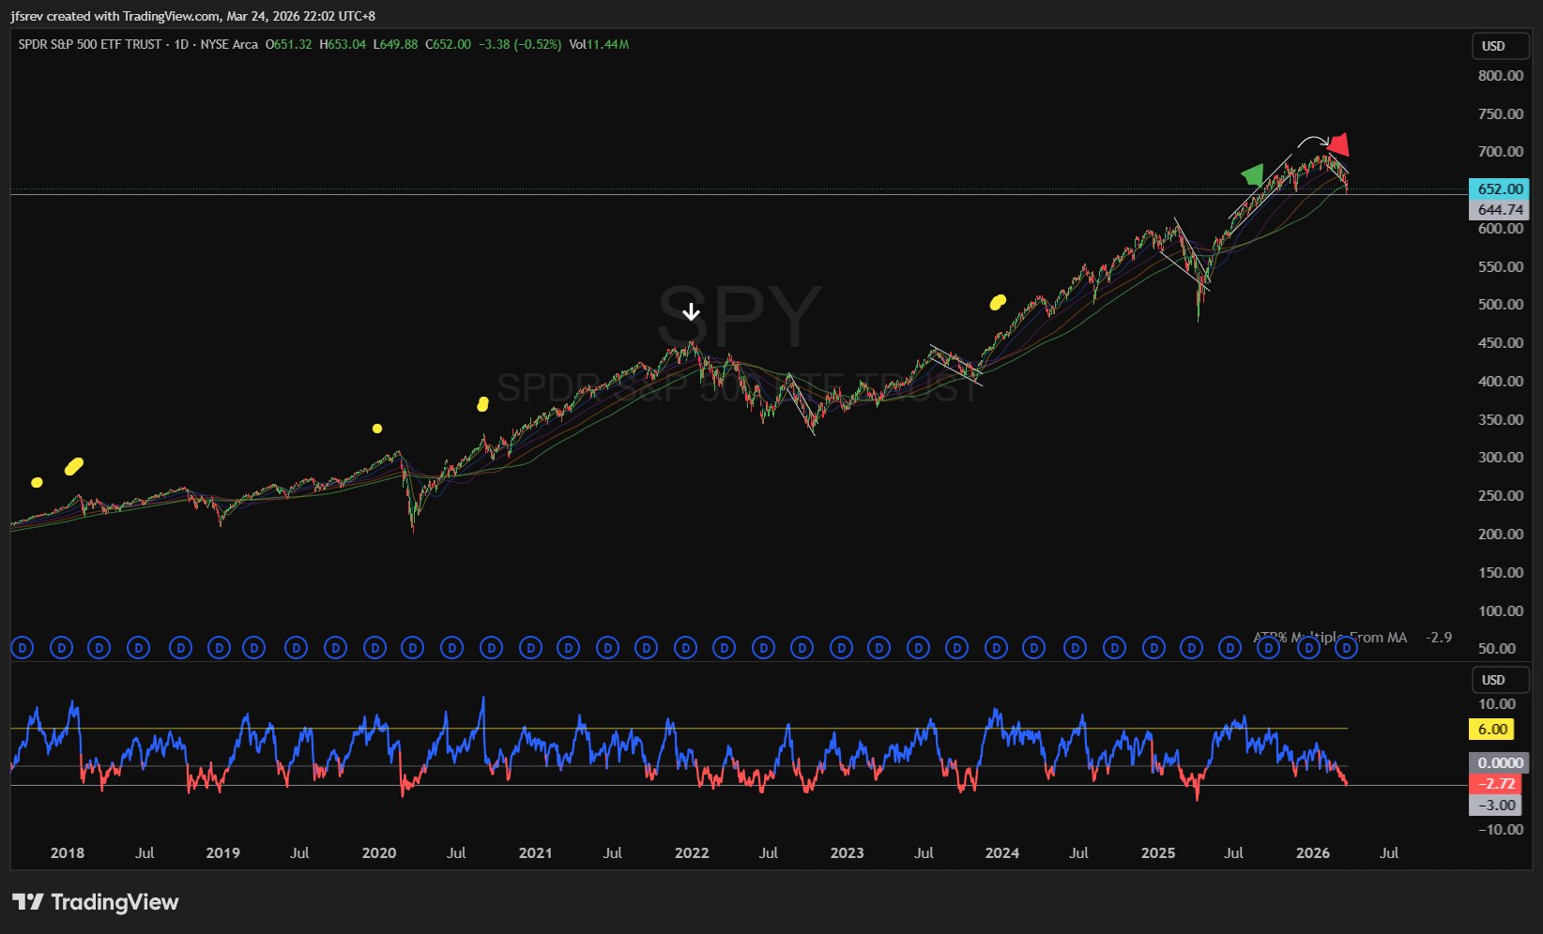The image size is (1543, 934).
Task: Click the open value O651.32
Action: click(288, 44)
